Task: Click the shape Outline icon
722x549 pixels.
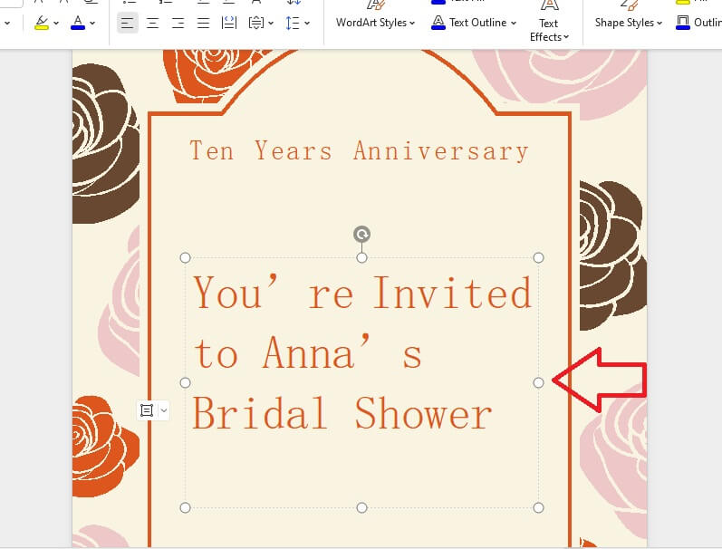Action: [x=683, y=22]
